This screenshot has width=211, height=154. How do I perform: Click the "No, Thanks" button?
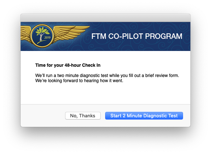(x=83, y=115)
